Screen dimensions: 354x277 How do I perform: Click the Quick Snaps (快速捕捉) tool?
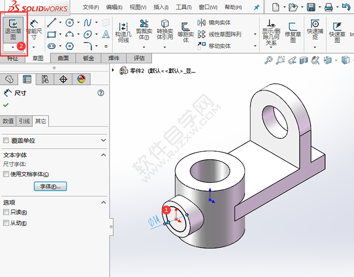tap(315, 30)
